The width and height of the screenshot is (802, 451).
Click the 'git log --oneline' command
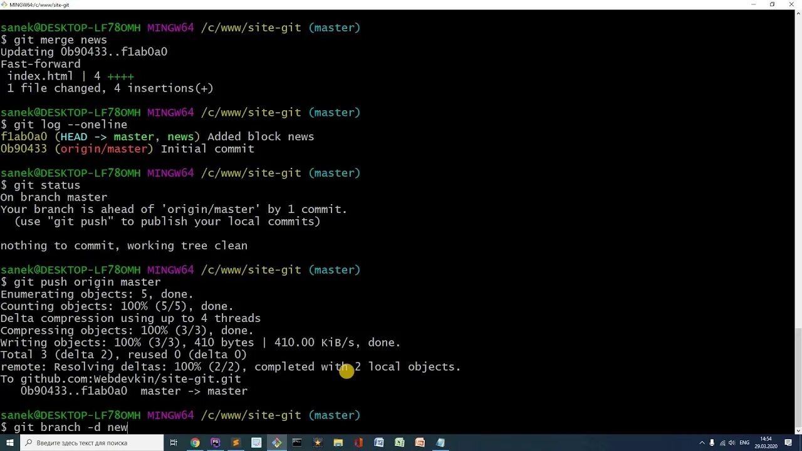click(x=64, y=125)
